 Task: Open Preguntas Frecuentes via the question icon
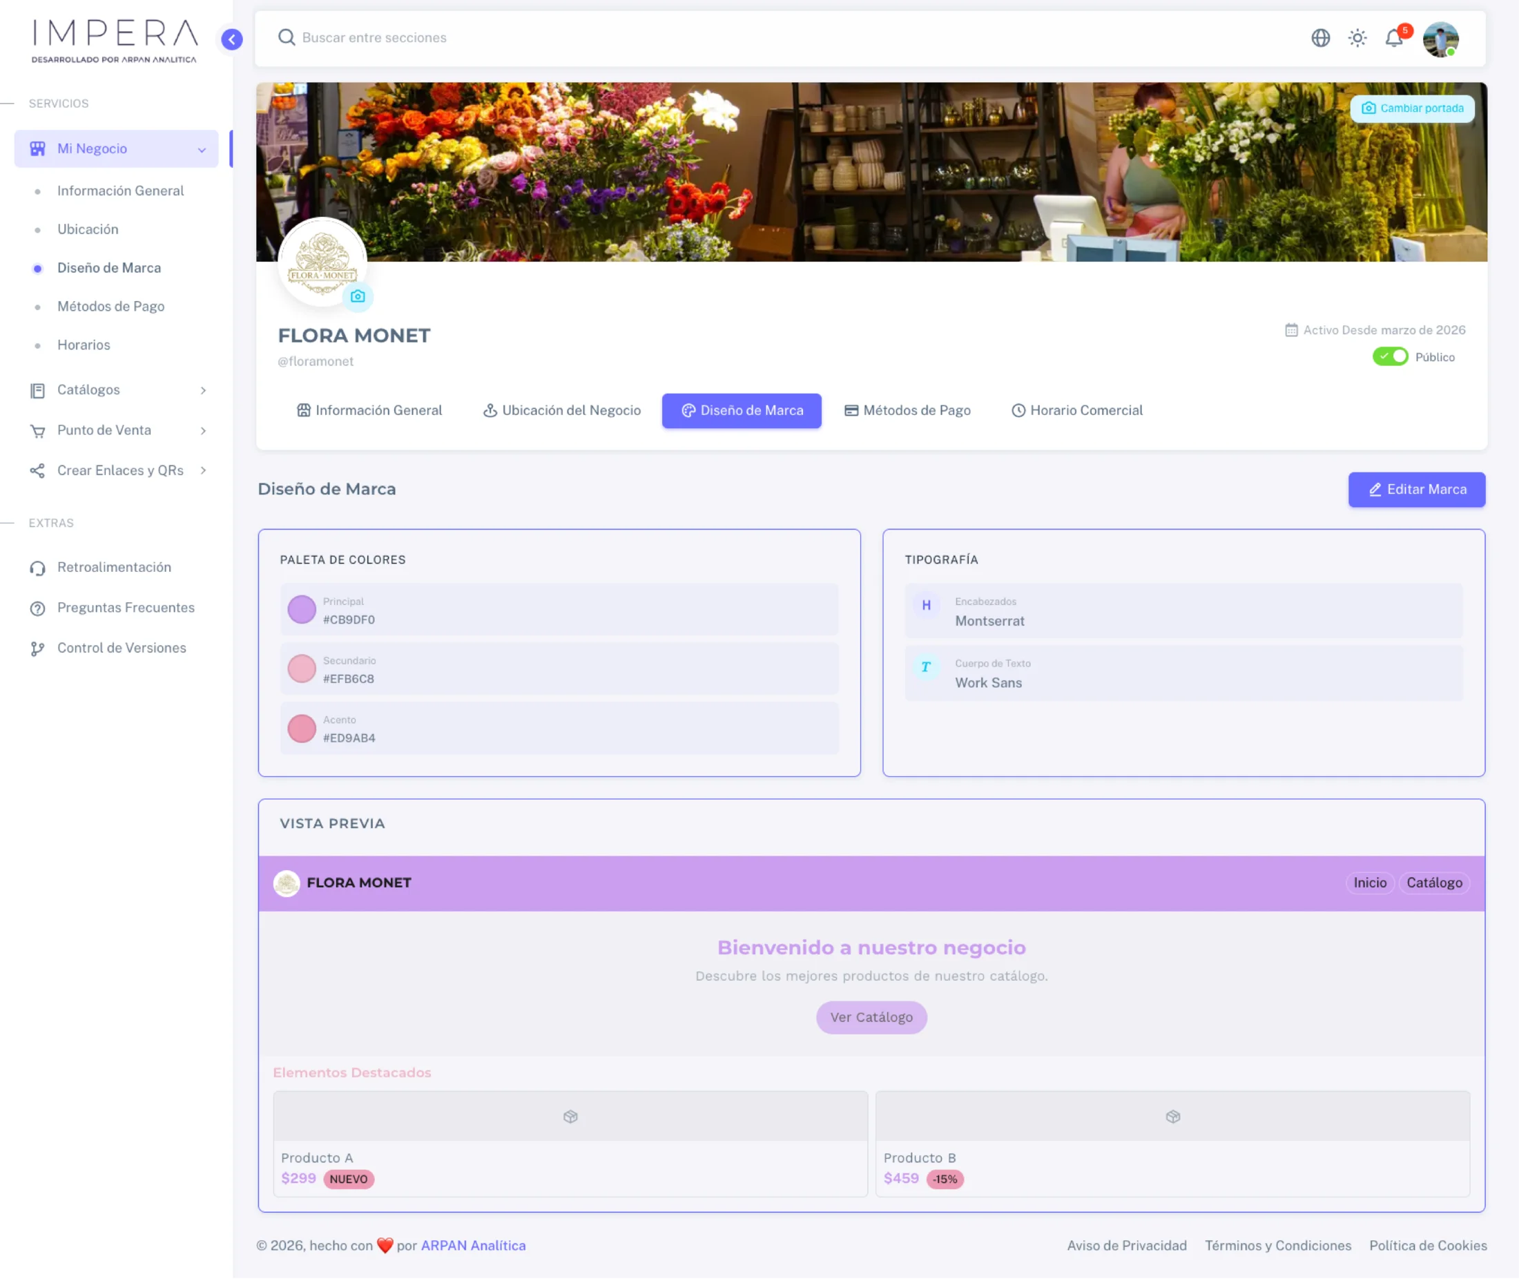click(x=38, y=608)
